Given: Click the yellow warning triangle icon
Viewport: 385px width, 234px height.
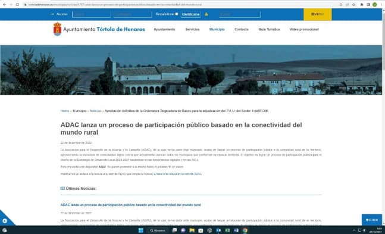Looking at the screenshot, I should [x=206, y=14].
